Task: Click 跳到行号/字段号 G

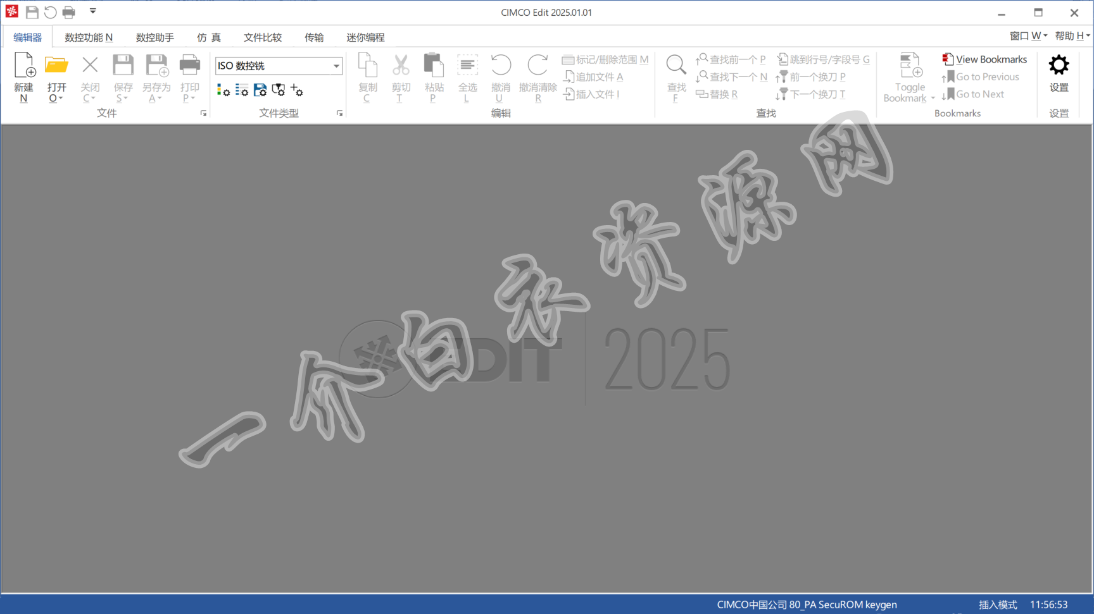Action: point(823,59)
